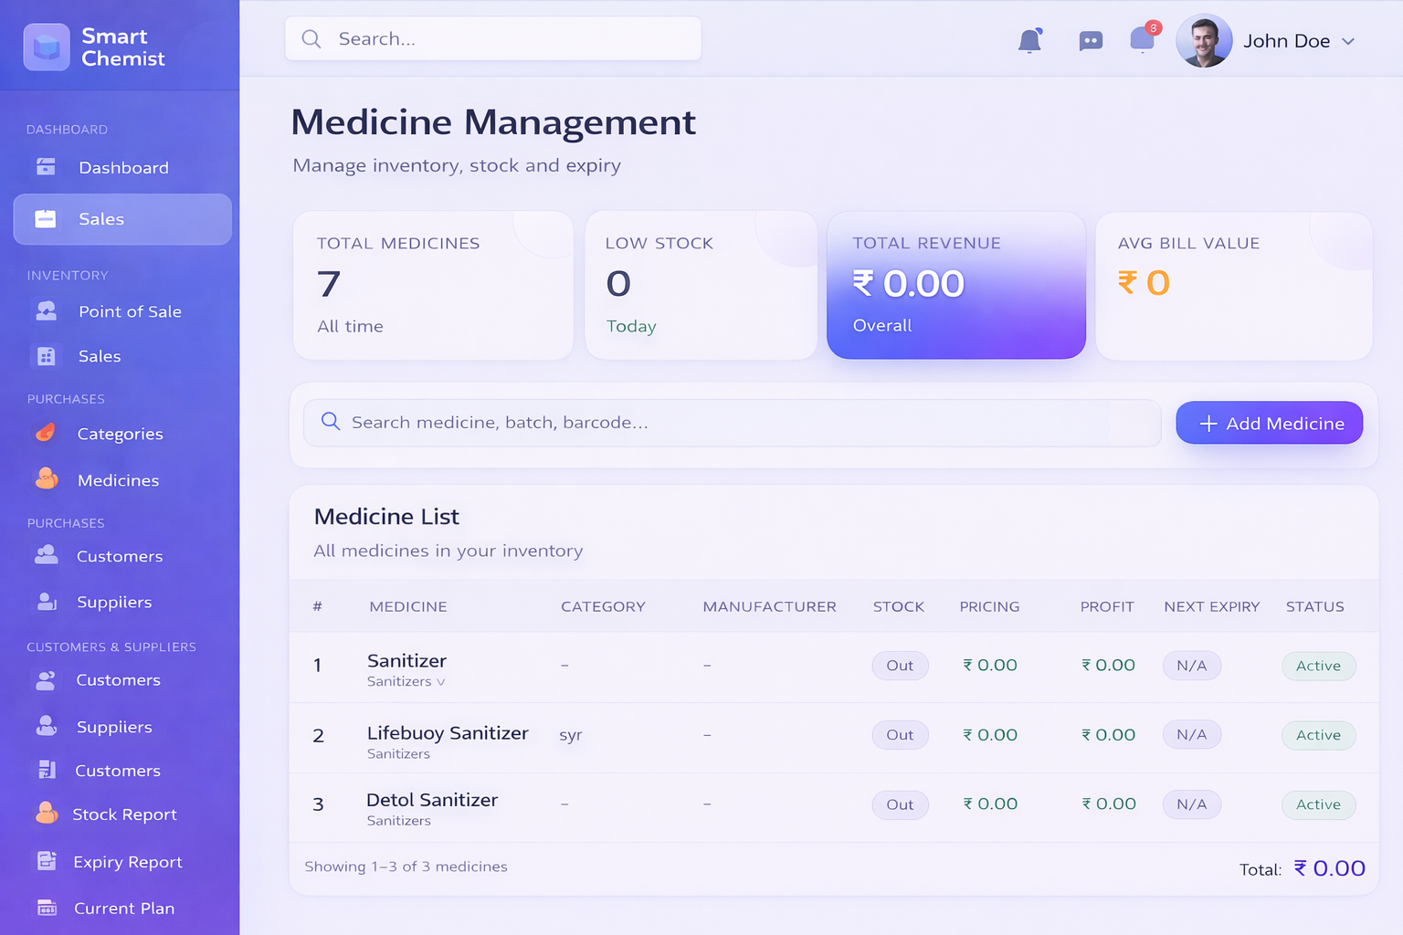Viewport: 1403px width, 935px height.
Task: Open the chat messages icon
Action: click(x=1091, y=41)
